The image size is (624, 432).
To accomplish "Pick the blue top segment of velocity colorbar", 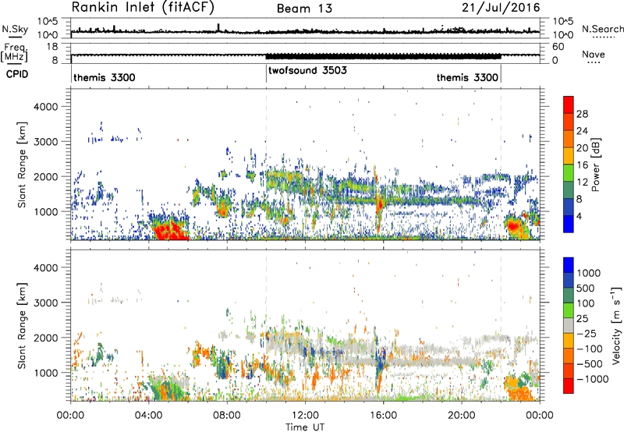I will coord(569,265).
